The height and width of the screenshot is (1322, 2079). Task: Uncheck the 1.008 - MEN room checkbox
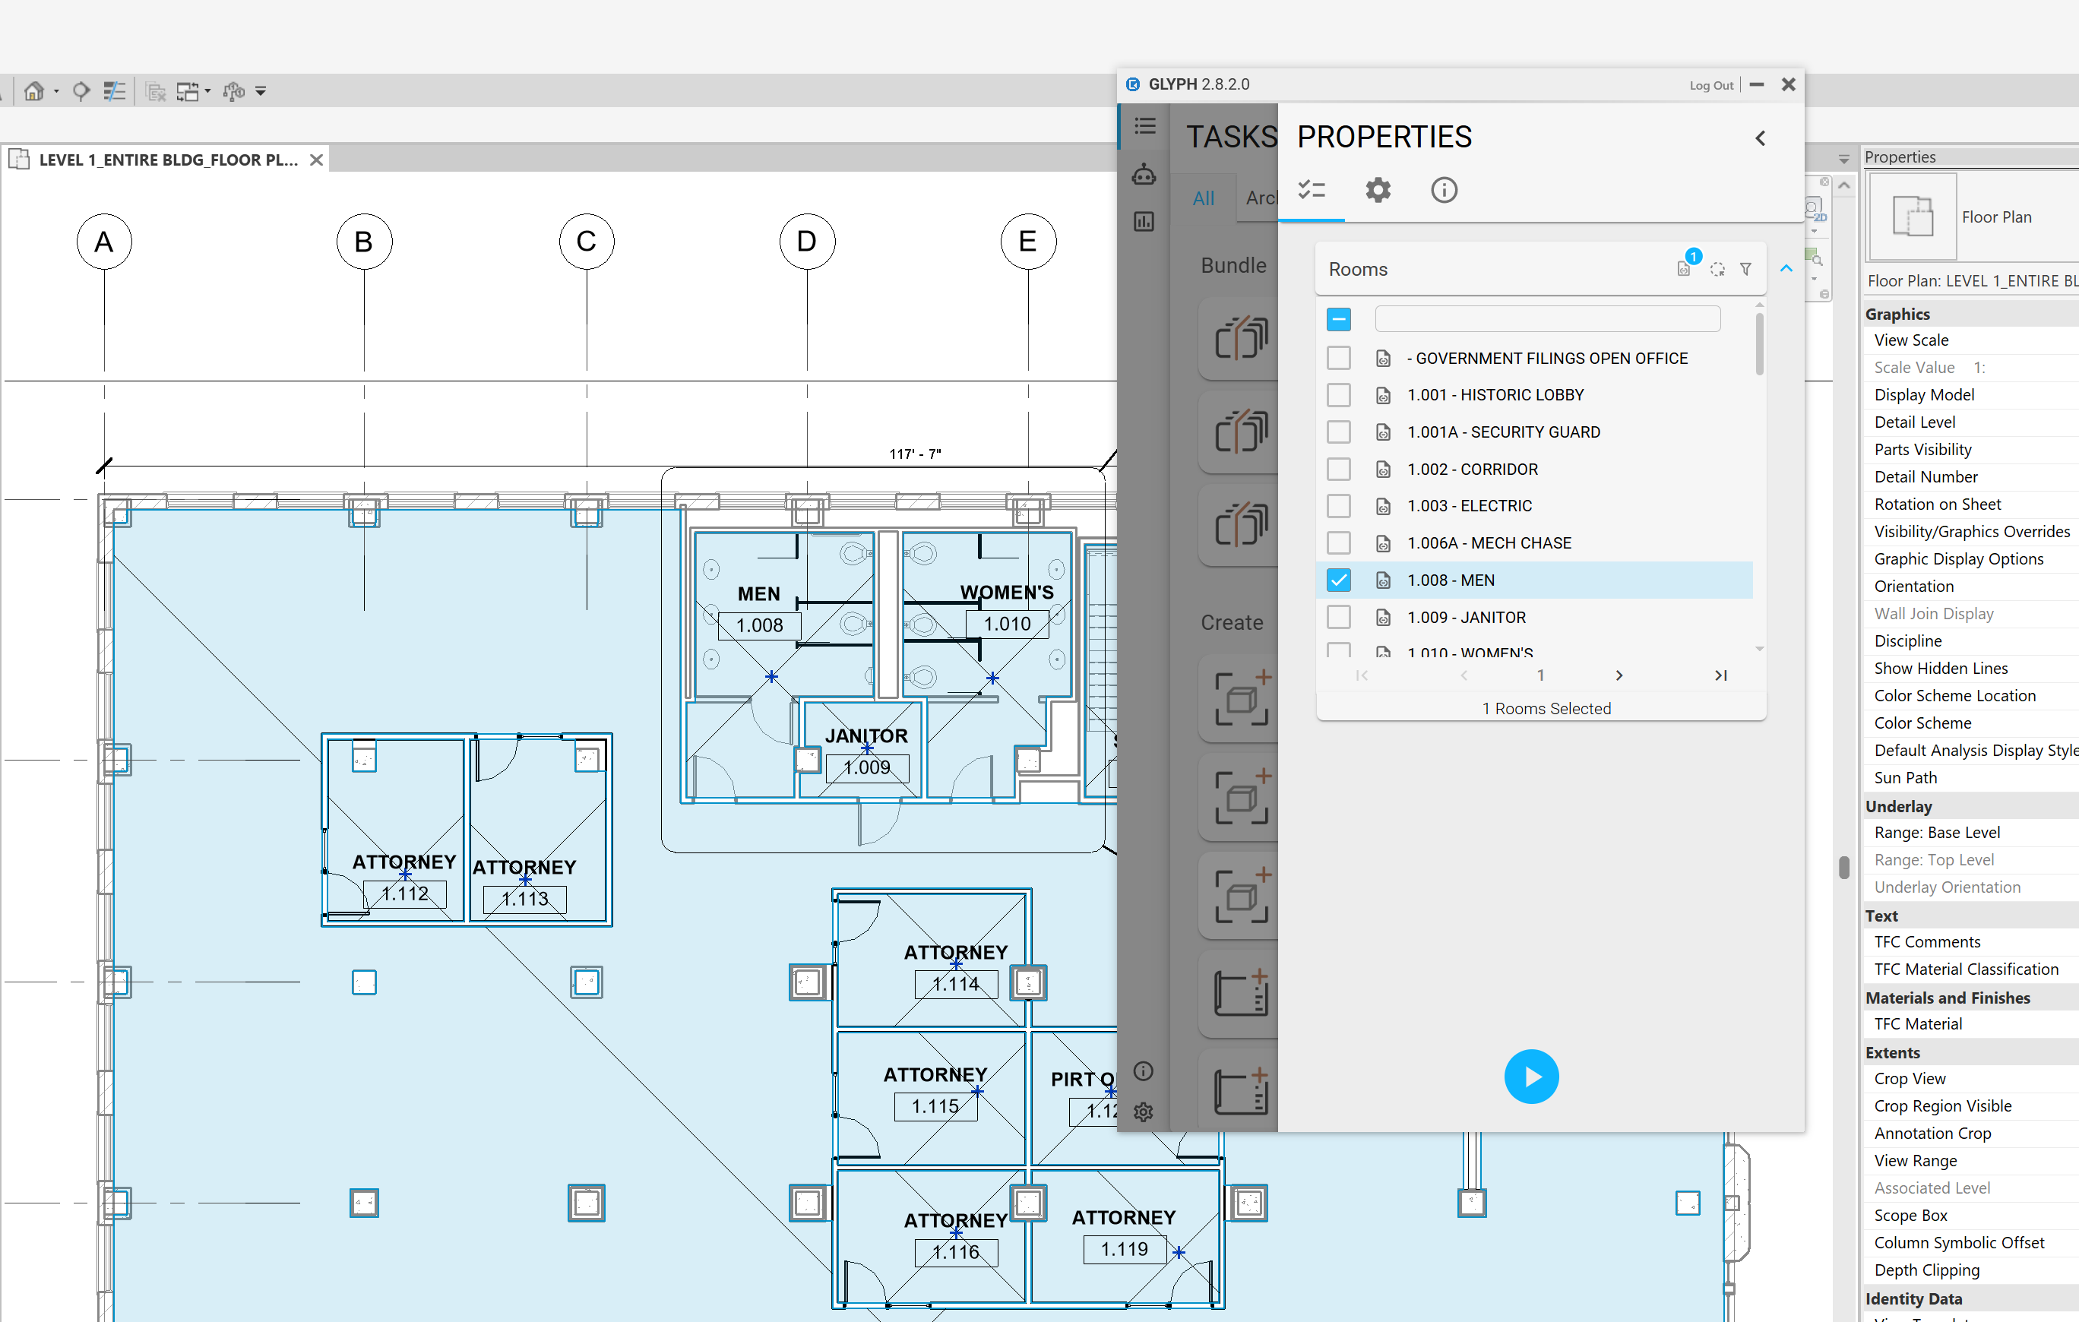(x=1337, y=580)
